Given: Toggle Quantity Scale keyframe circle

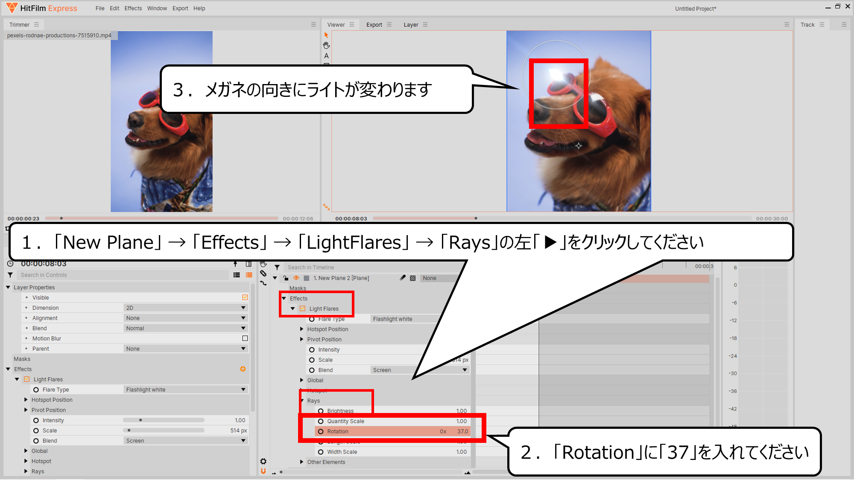Looking at the screenshot, I should (x=321, y=421).
